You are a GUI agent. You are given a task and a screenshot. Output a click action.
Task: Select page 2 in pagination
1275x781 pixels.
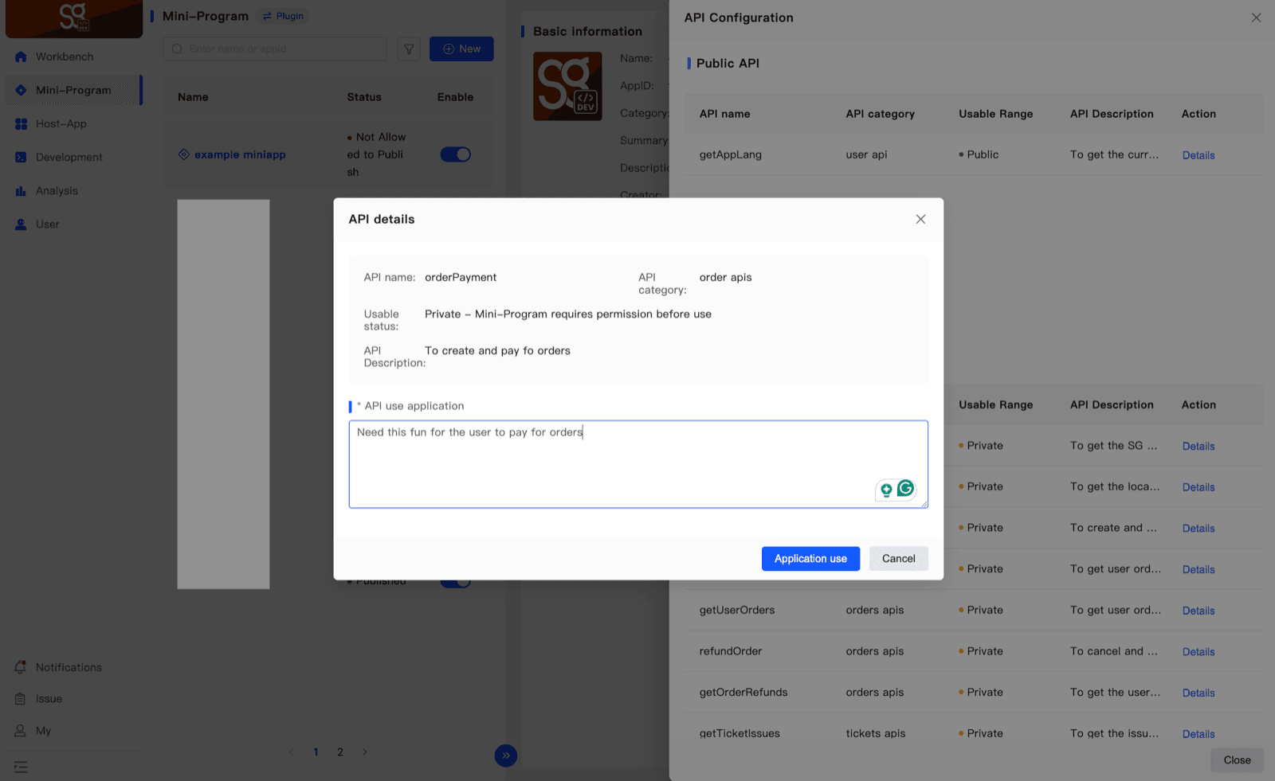coord(340,752)
